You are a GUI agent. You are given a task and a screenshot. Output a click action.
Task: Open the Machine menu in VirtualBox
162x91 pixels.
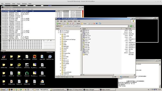coord(8,4)
